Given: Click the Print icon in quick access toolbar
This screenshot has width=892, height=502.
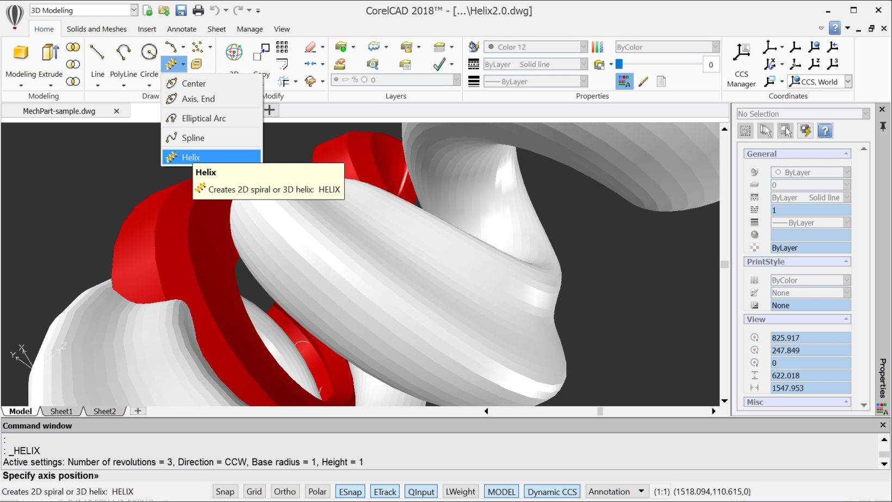Looking at the screenshot, I should click(x=199, y=10).
